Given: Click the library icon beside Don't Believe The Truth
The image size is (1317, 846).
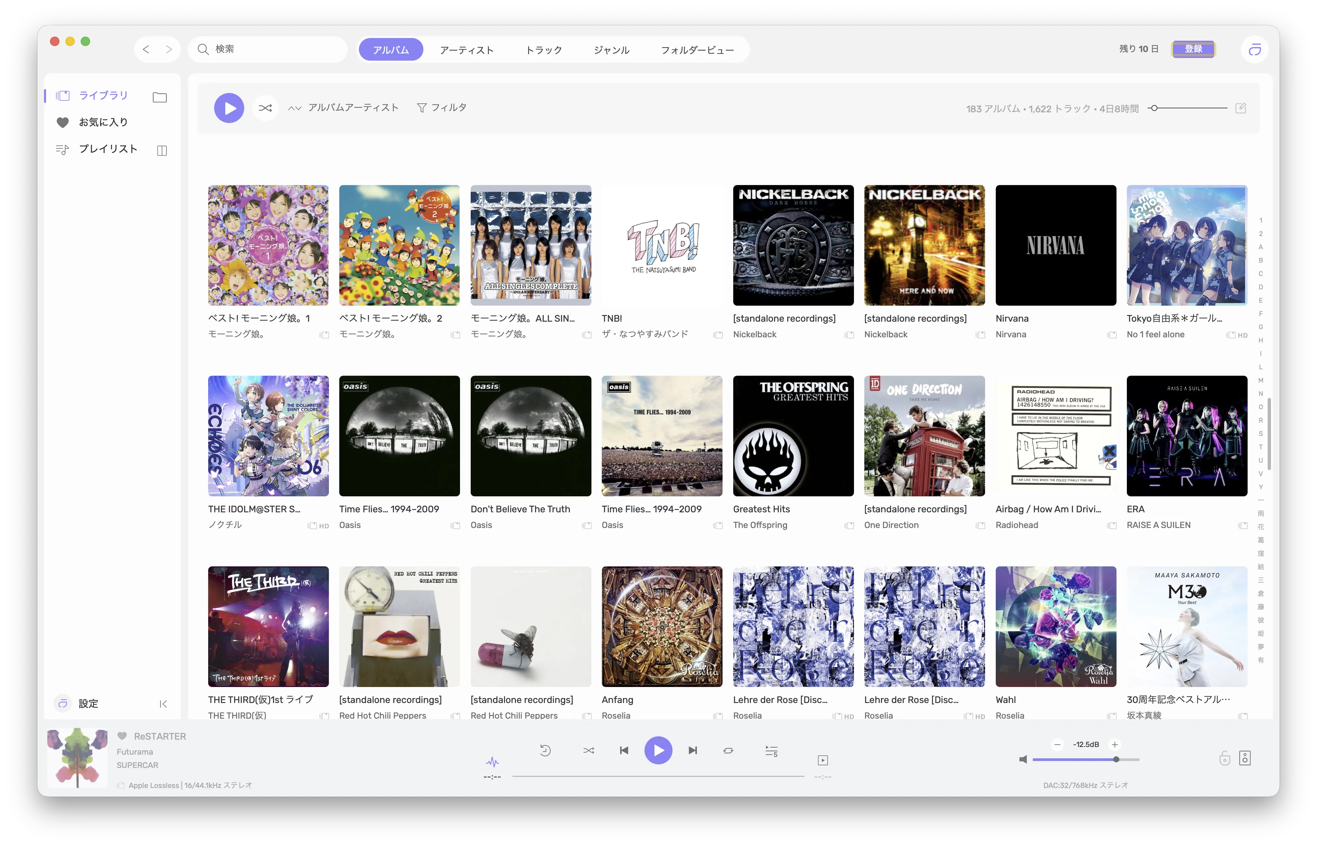Looking at the screenshot, I should [x=586, y=526].
